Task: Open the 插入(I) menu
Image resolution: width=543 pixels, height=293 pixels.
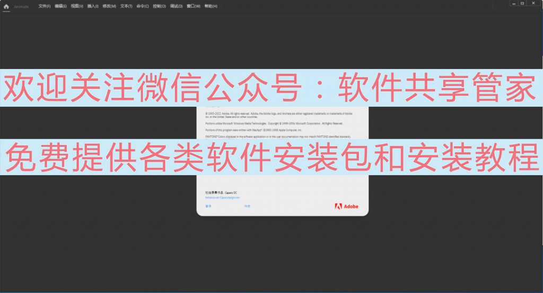Action: click(x=93, y=6)
